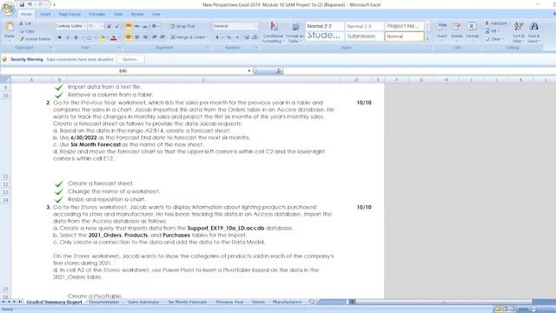Open Conditional Formatting menu
Viewport: 556px width, 313px height.
point(273,32)
